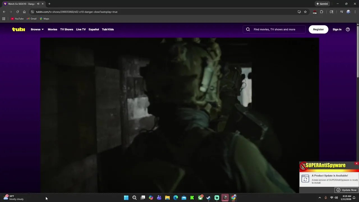This screenshot has width=359, height=202.
Task: Open the Chrome apps grid icon
Action: (4, 19)
